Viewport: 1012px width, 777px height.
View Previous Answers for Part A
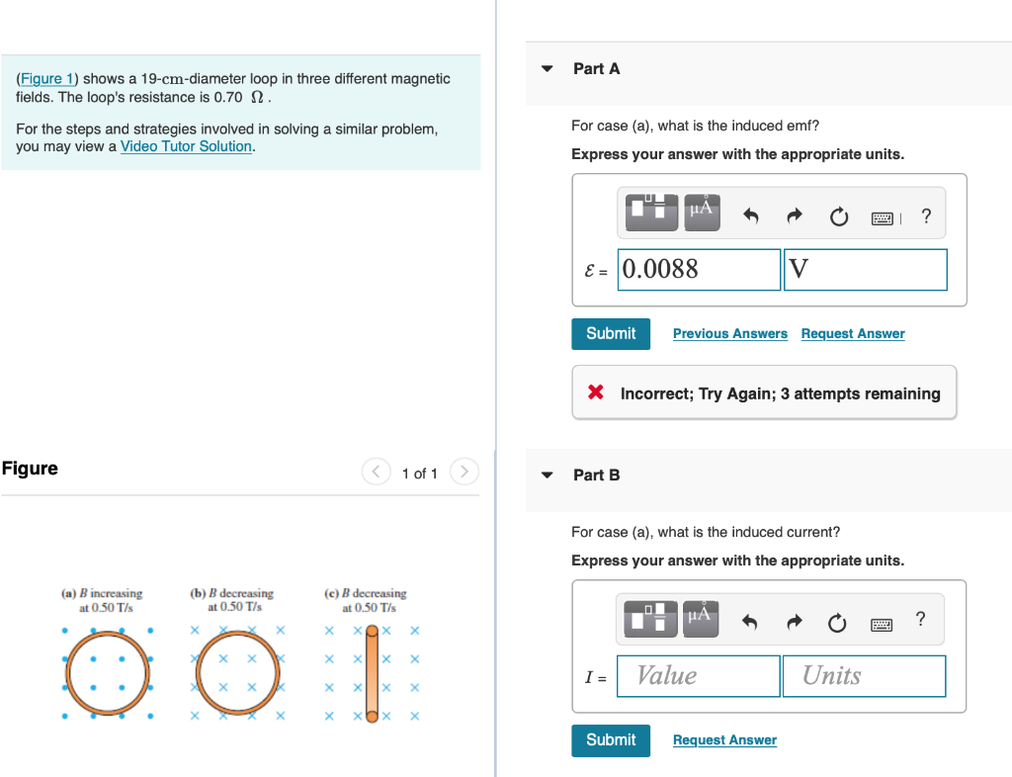(729, 333)
